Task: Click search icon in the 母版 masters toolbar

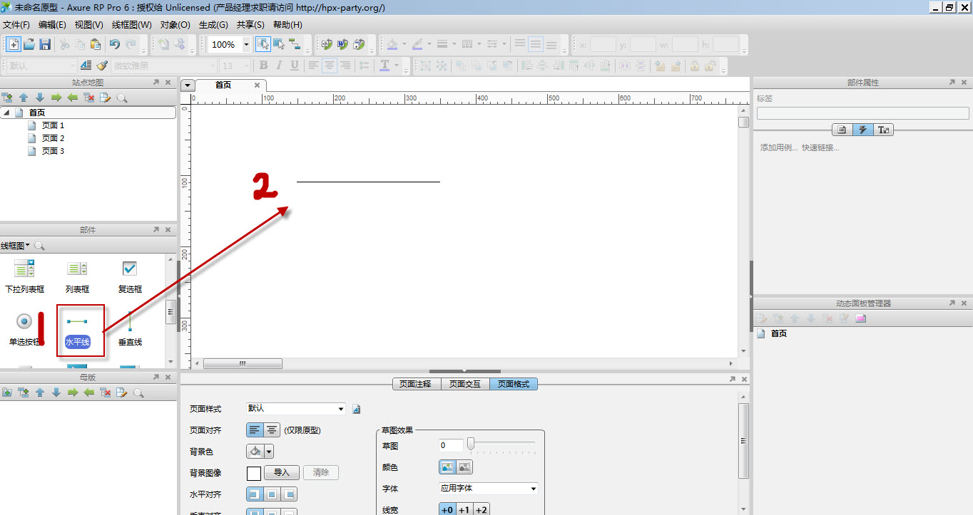Action: pos(138,392)
